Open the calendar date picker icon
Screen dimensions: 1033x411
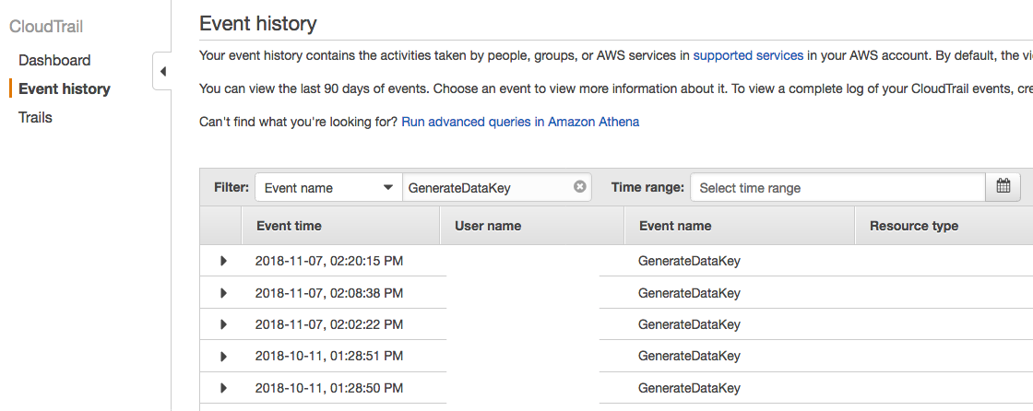1003,187
